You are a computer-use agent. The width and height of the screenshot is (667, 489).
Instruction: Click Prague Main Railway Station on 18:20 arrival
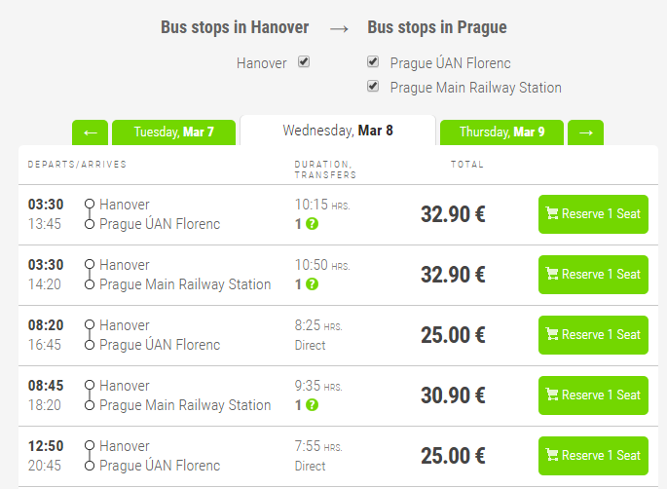(x=185, y=405)
